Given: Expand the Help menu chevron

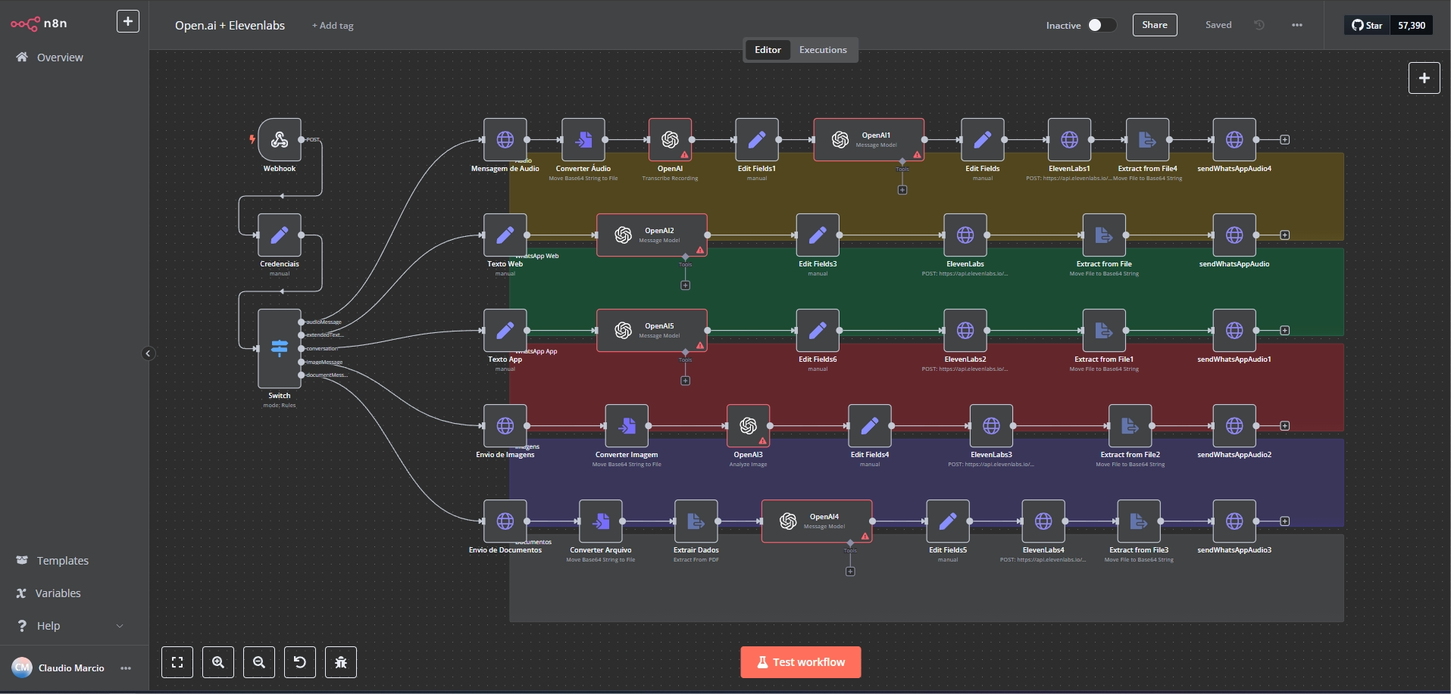Looking at the screenshot, I should pyautogui.click(x=120, y=626).
